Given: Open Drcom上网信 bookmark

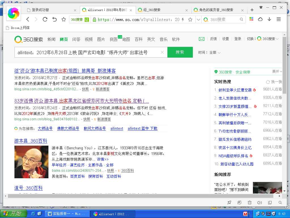Looking at the screenshot, I should pyautogui.click(x=18, y=28).
